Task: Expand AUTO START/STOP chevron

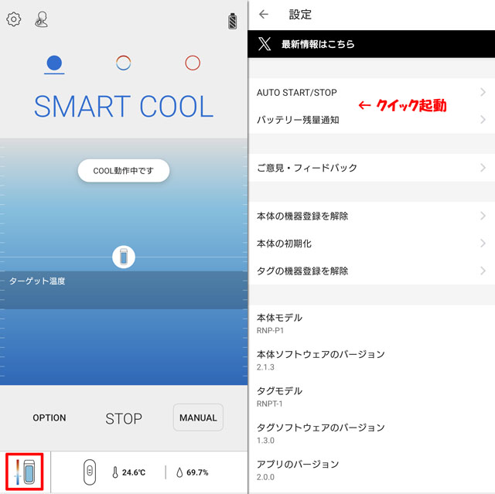Action: click(483, 92)
